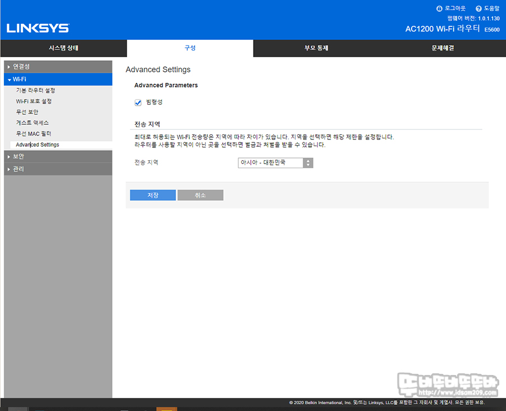Open 기본 라우터 설정 menu item
The image size is (506, 411).
pyautogui.click(x=35, y=91)
